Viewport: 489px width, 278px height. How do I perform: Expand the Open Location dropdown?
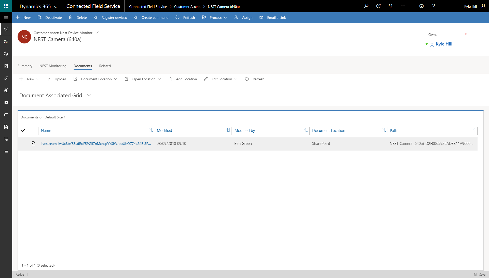pyautogui.click(x=159, y=79)
